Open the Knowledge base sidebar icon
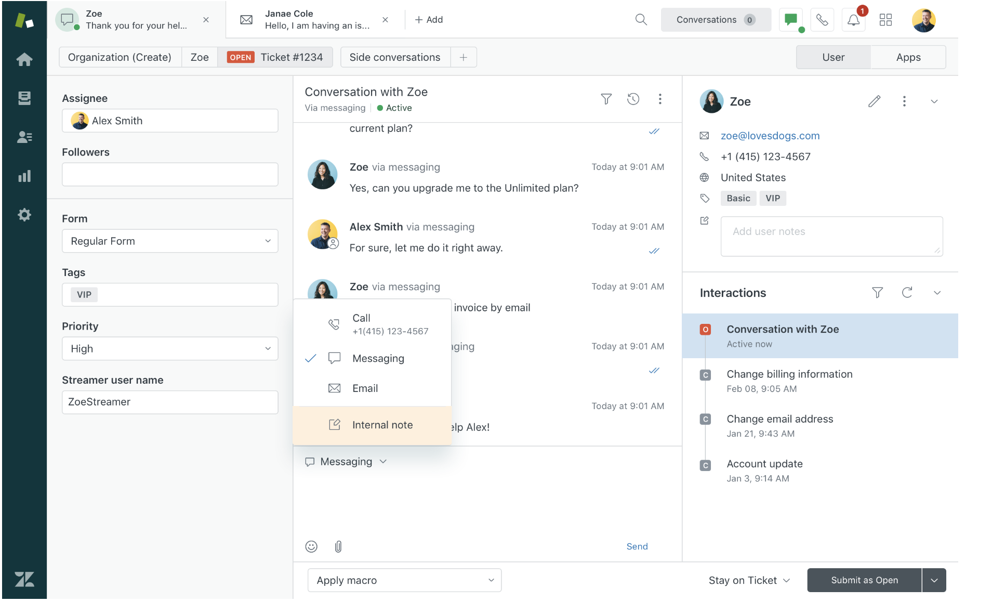The width and height of the screenshot is (1005, 602). coord(24,98)
